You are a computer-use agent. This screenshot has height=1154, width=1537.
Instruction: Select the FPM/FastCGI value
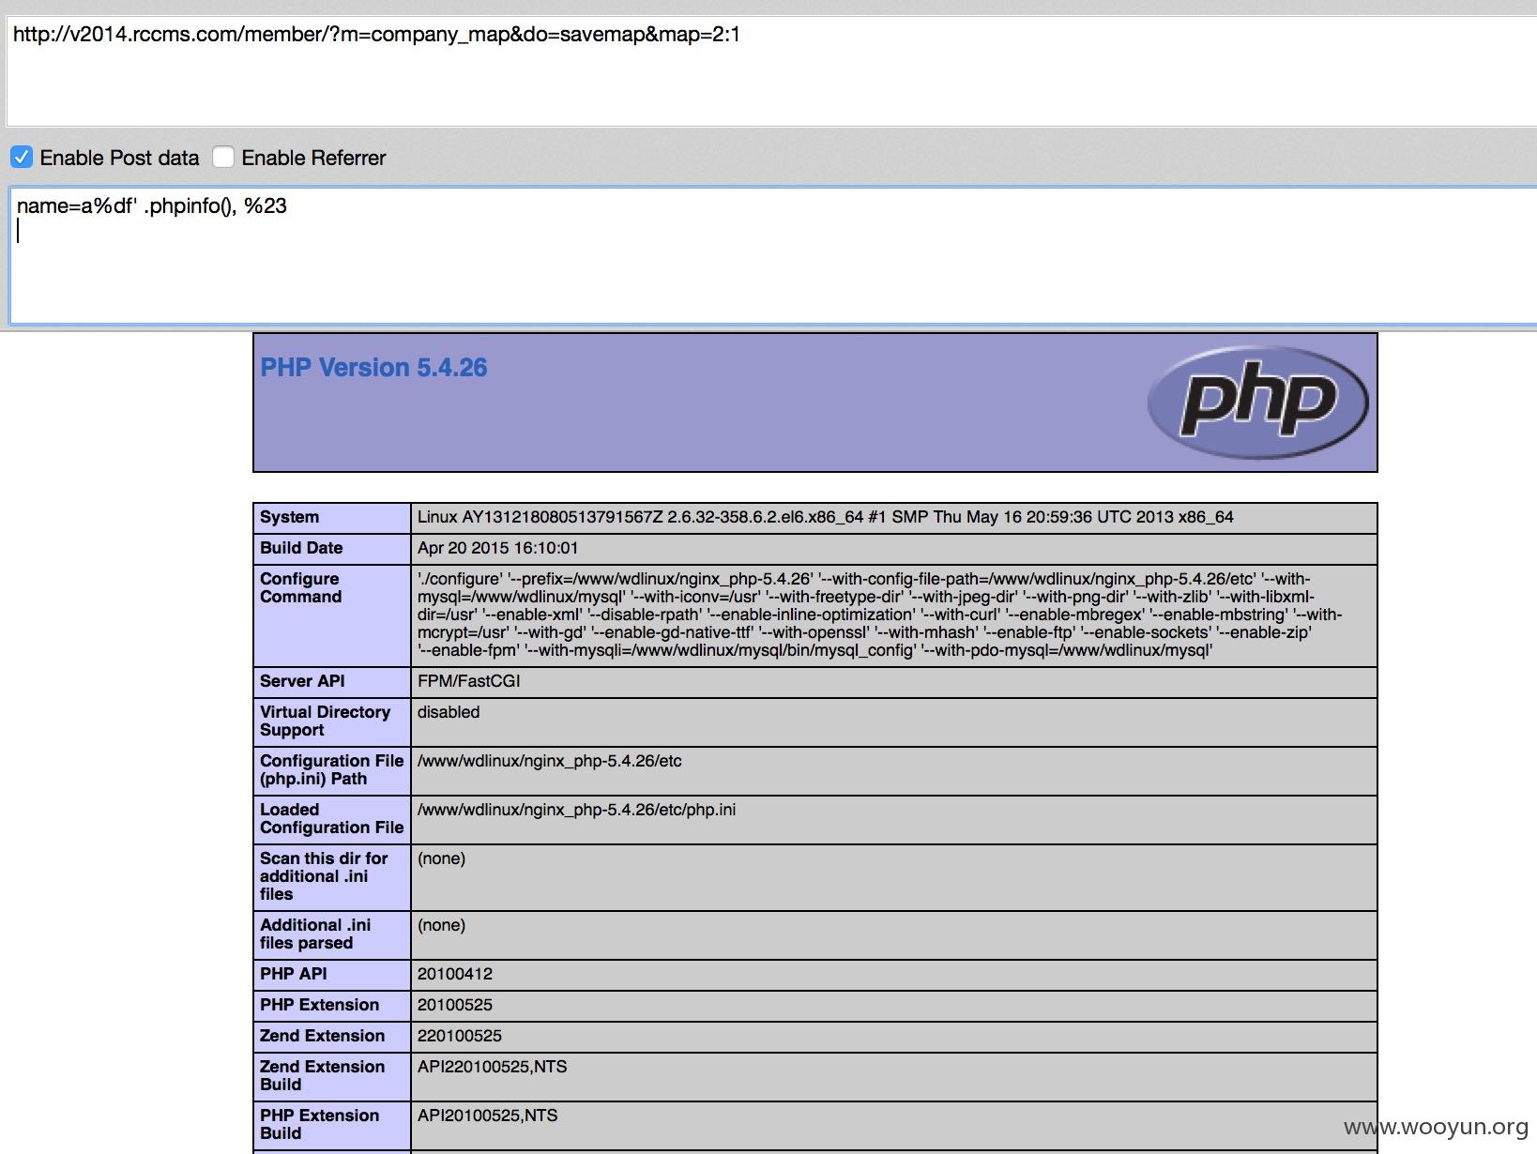[468, 681]
